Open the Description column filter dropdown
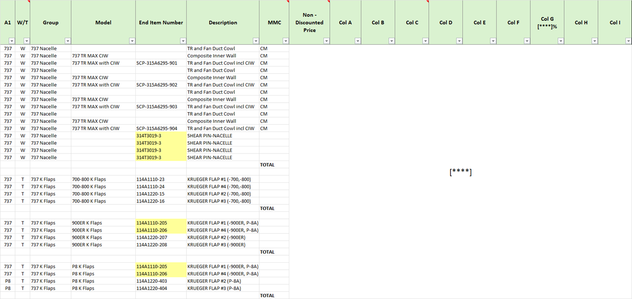 pyautogui.click(x=255, y=41)
